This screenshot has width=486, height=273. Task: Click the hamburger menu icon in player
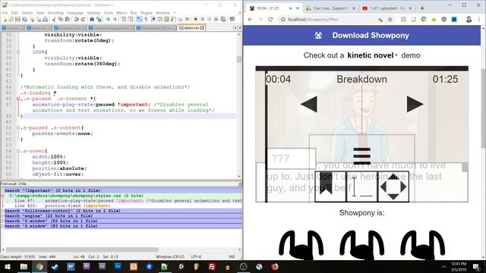(361, 155)
